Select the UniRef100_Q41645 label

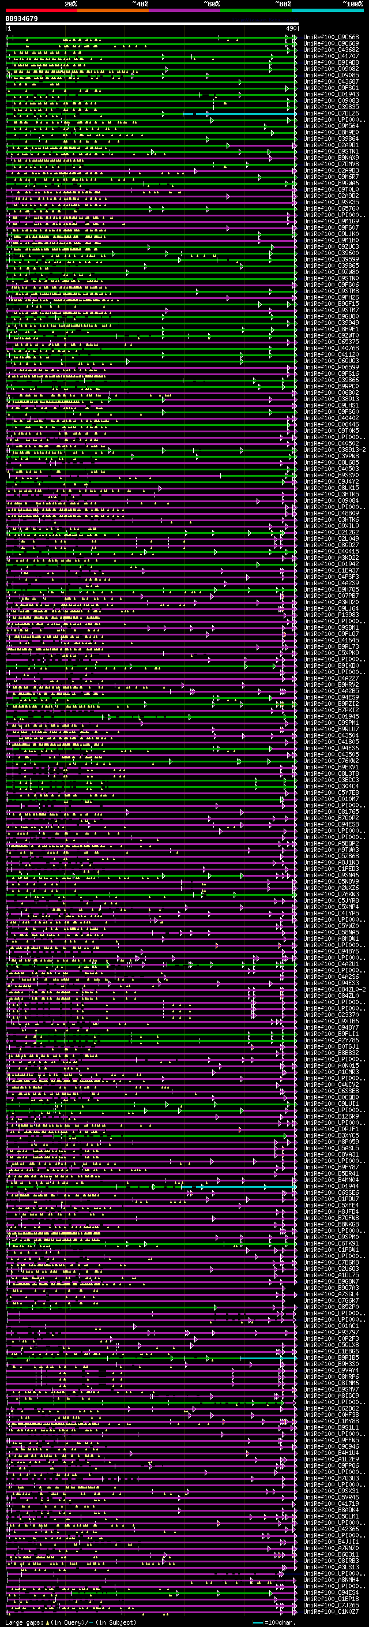[x=331, y=641]
